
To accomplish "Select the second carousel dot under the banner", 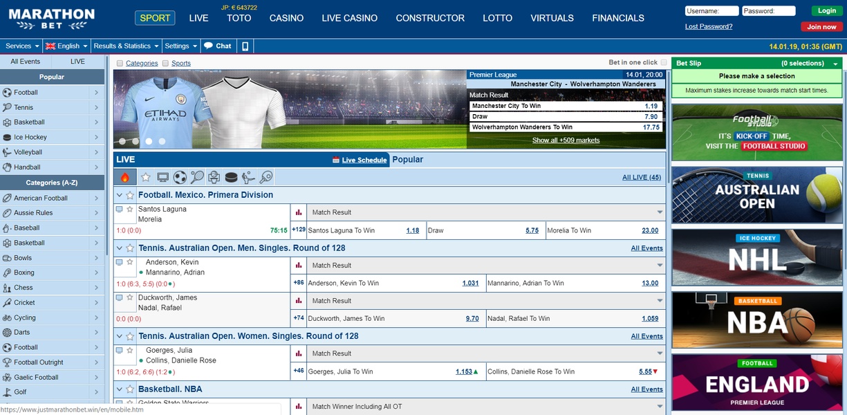I will (x=135, y=141).
